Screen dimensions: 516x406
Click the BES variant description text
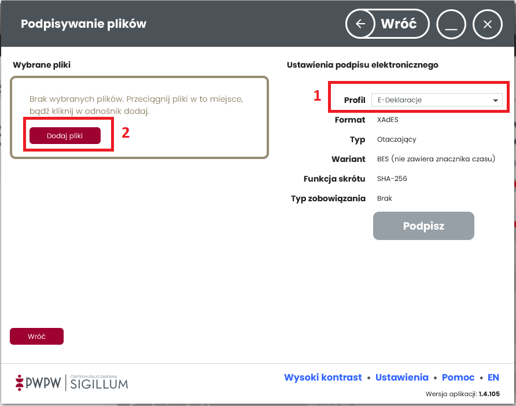436,158
